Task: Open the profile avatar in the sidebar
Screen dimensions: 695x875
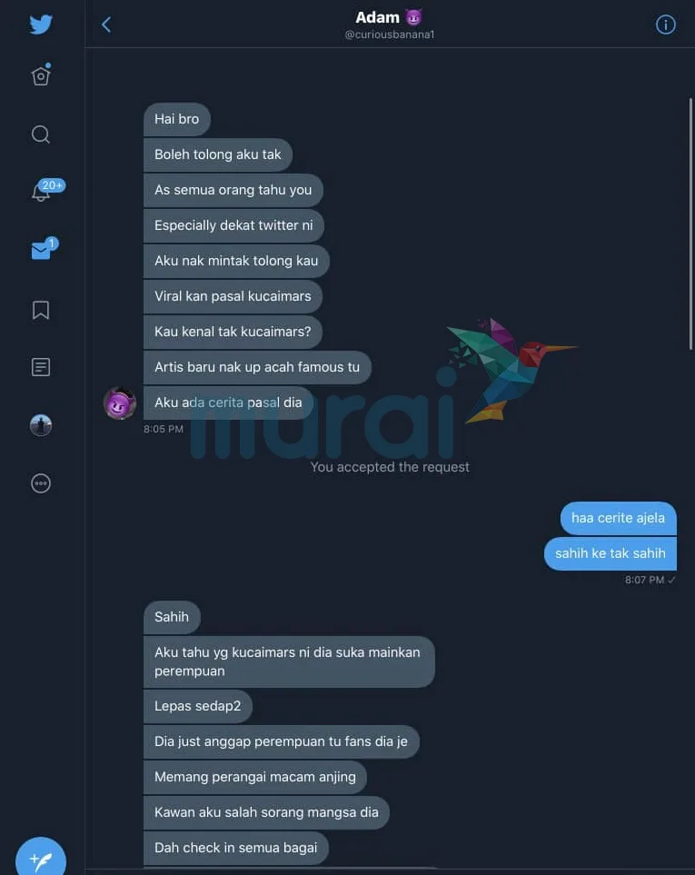Action: click(41, 425)
